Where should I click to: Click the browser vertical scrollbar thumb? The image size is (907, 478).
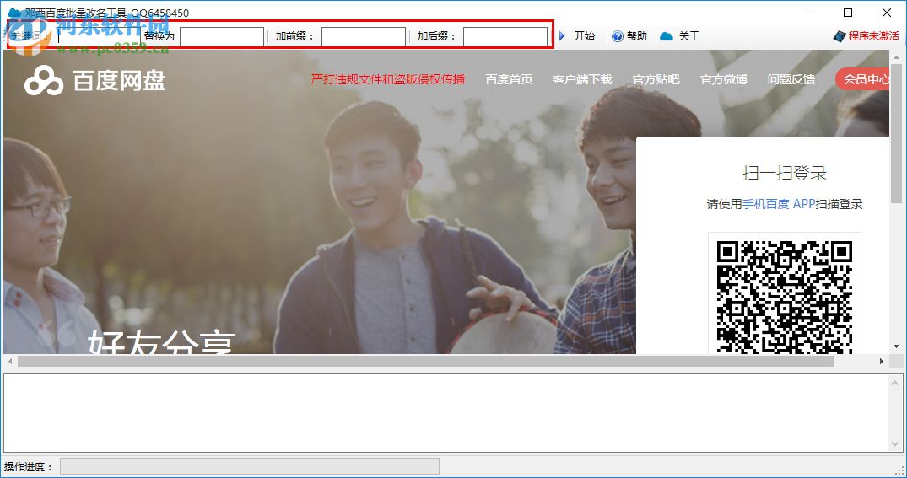tap(896, 133)
